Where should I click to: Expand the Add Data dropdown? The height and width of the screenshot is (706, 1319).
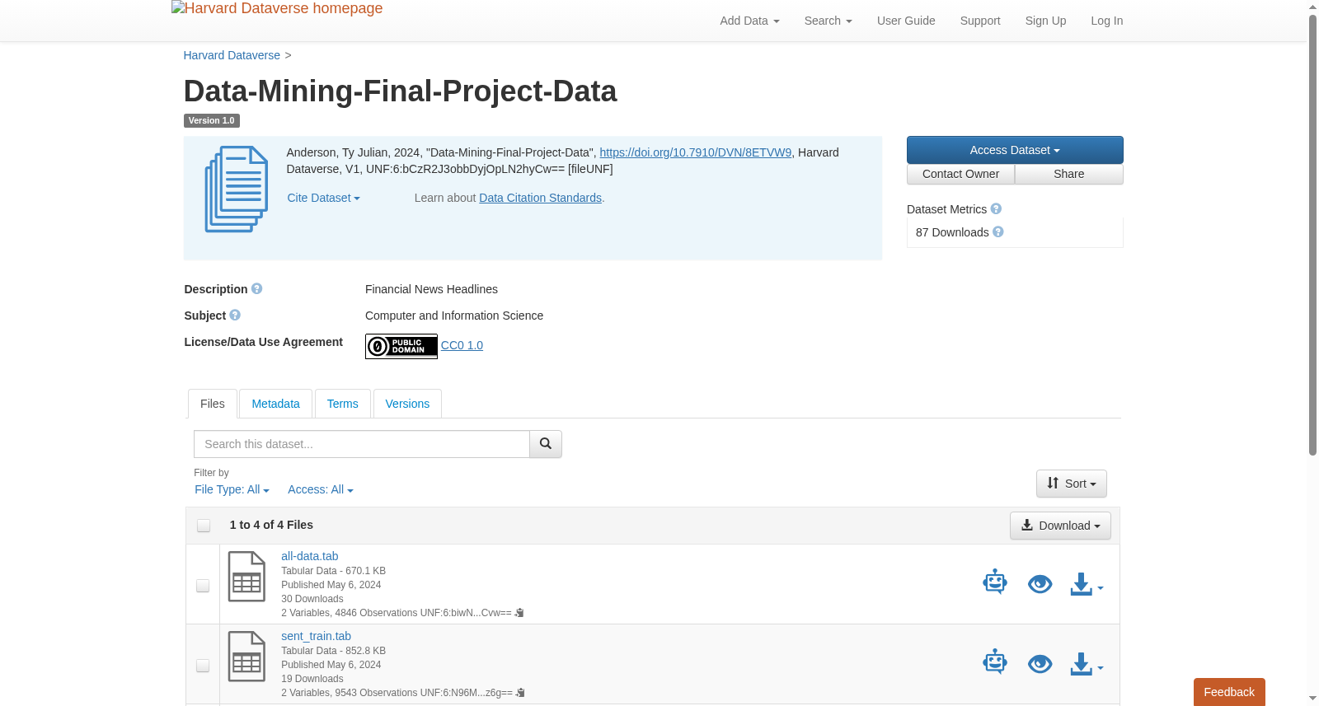click(x=749, y=21)
